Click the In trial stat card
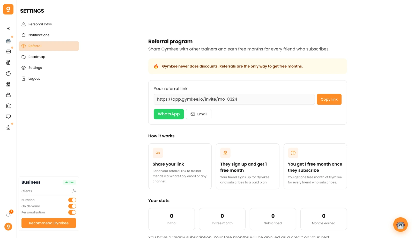The height and width of the screenshot is (238, 414). point(172,219)
